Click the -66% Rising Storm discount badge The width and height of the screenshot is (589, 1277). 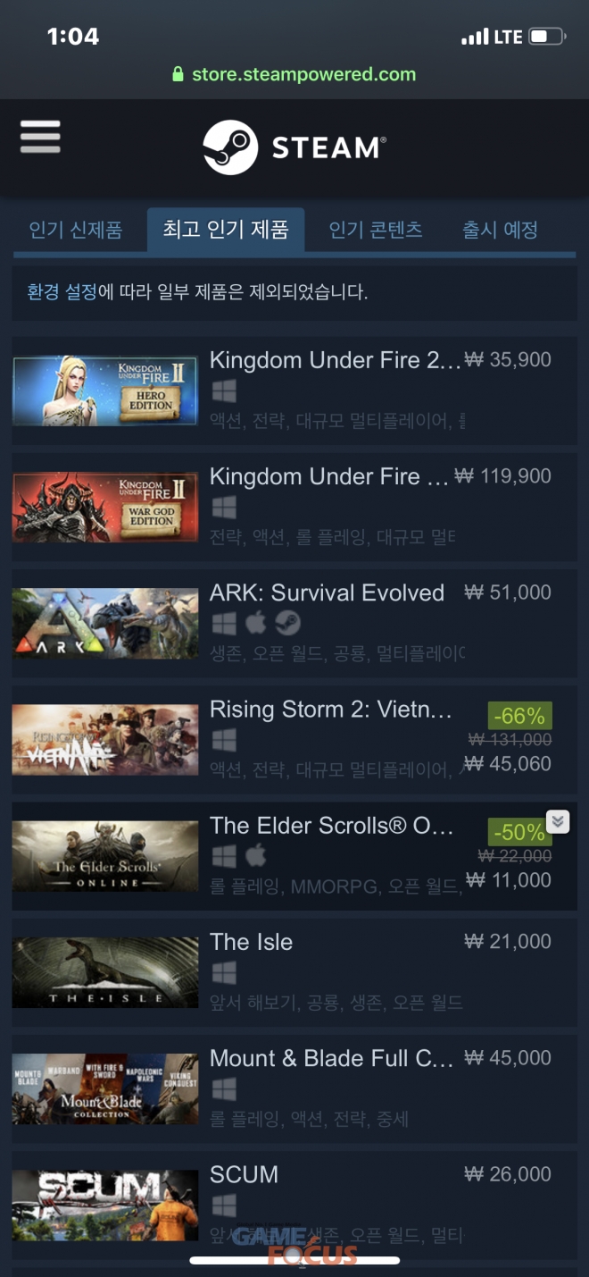(x=520, y=716)
